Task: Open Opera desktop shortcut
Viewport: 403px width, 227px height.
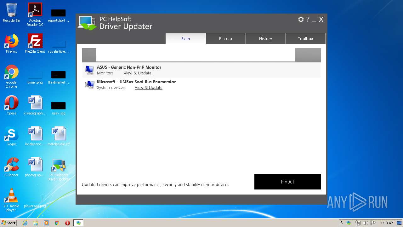Action: pyautogui.click(x=11, y=105)
